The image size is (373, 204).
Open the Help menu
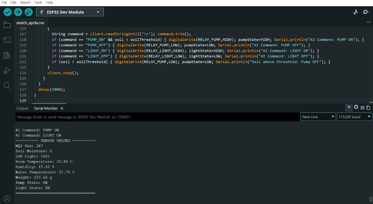coord(49,2)
